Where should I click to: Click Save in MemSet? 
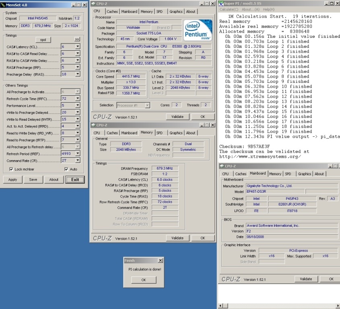[x=33, y=179]
